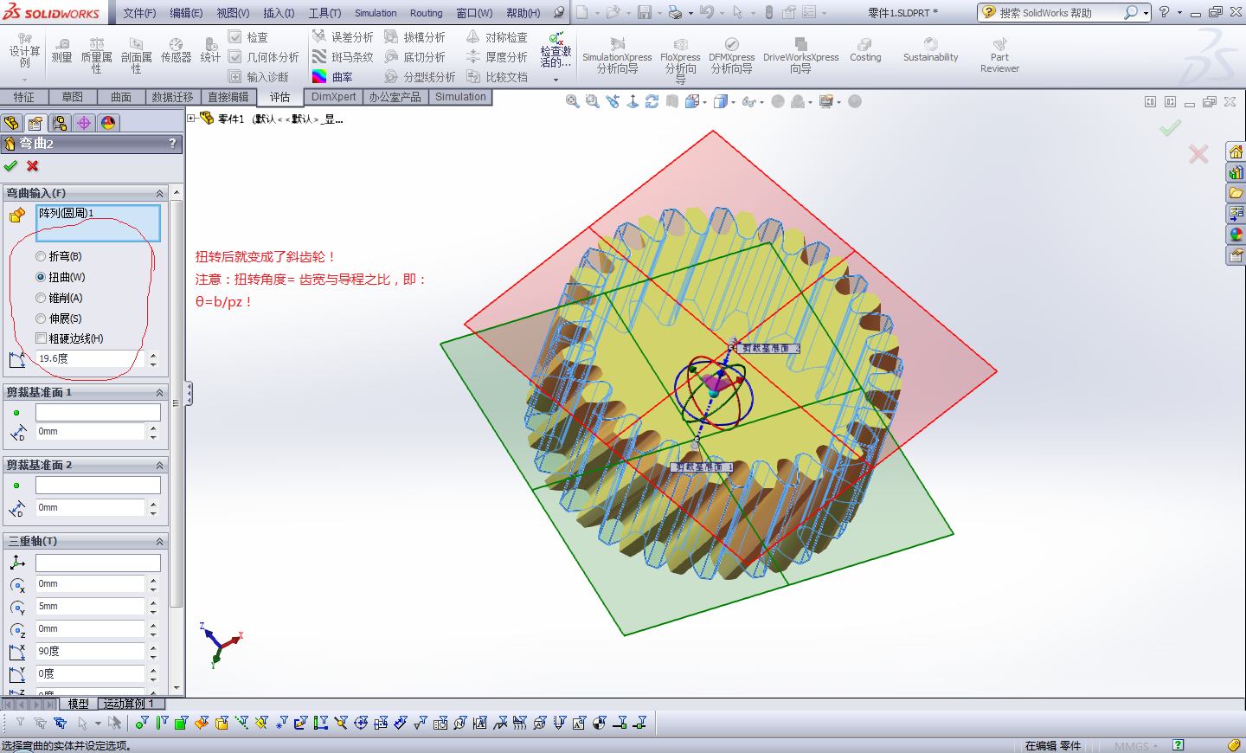Accept the Flex feature with green checkmark
Screen dimensions: 1246x753
pyautogui.click(x=10, y=166)
